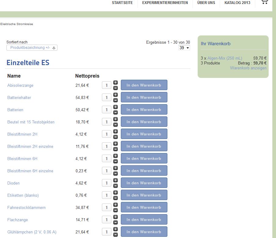This screenshot has width=276, height=238.
Task: Click plus icon next to Batterien quantity
Action: 115,107
